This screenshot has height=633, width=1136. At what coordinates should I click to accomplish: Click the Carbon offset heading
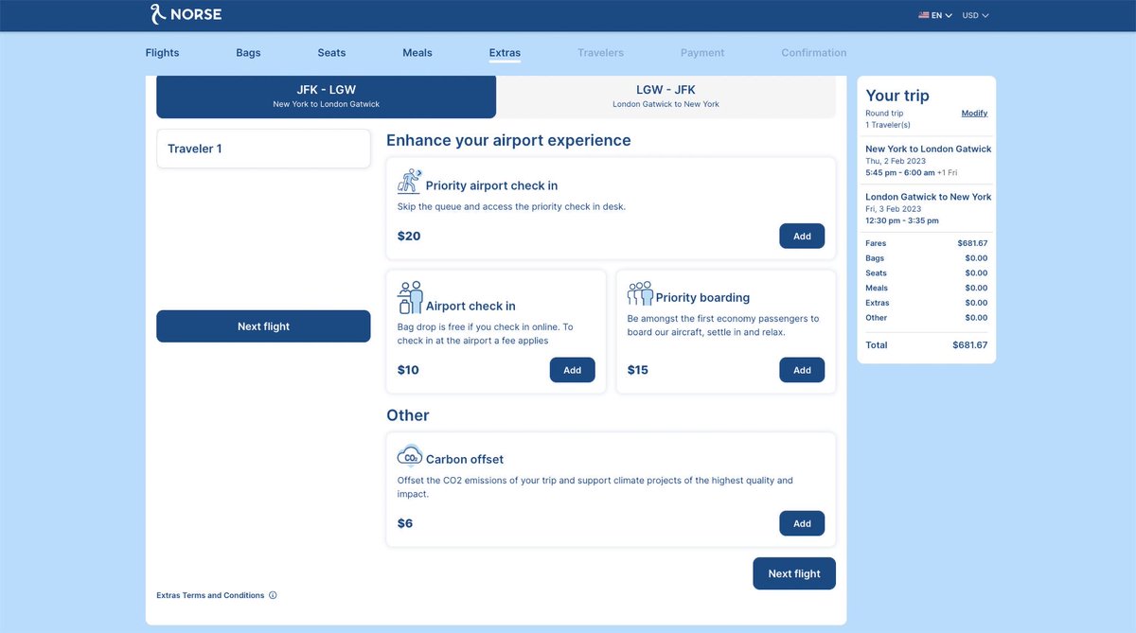coord(465,459)
